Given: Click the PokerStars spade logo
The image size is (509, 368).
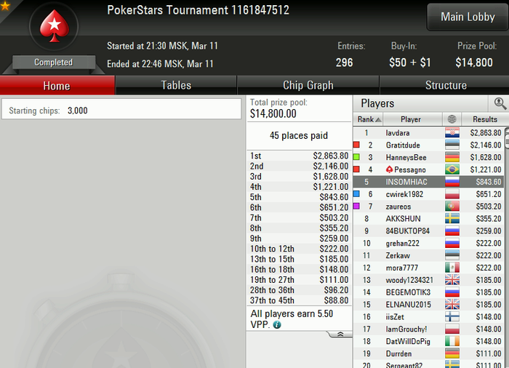Looking at the screenshot, I should pos(55,26).
